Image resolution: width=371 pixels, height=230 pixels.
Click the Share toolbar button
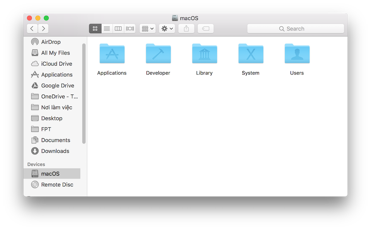[186, 29]
